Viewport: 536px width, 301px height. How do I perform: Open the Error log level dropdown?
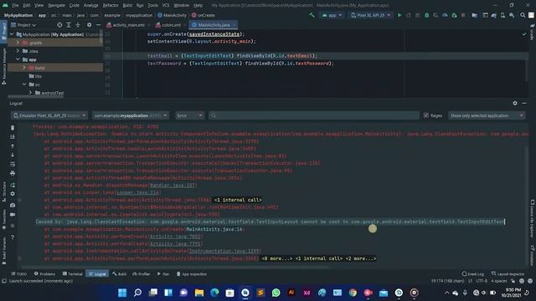[x=190, y=115]
